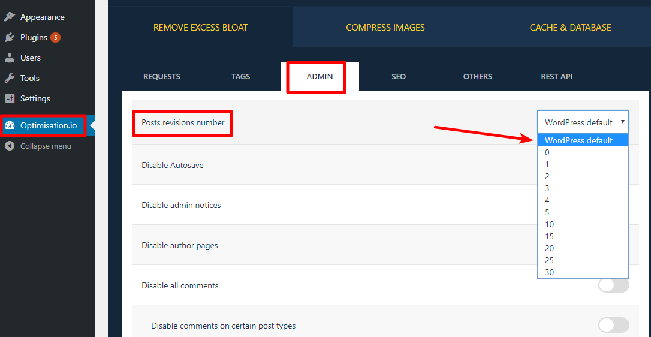
Task: Click the Appearance paintbrush icon
Action: pos(10,17)
